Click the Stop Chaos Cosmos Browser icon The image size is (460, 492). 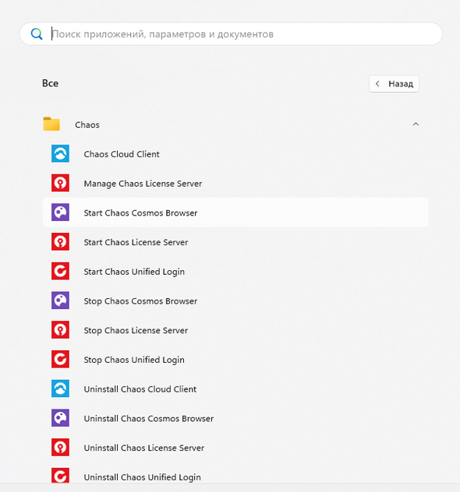click(60, 300)
